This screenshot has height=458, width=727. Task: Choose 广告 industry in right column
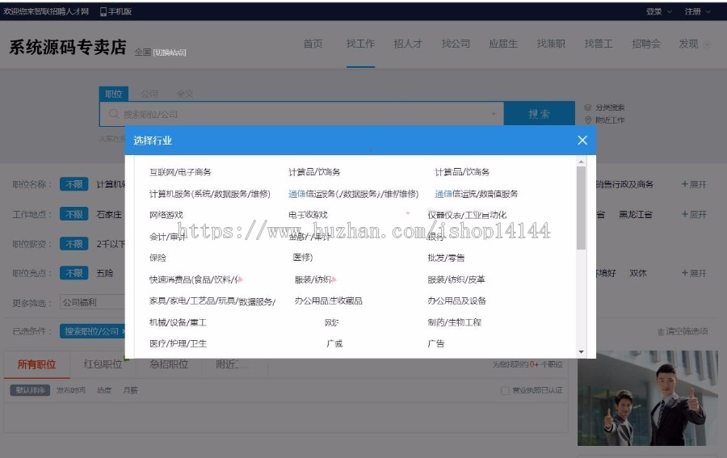coord(436,343)
